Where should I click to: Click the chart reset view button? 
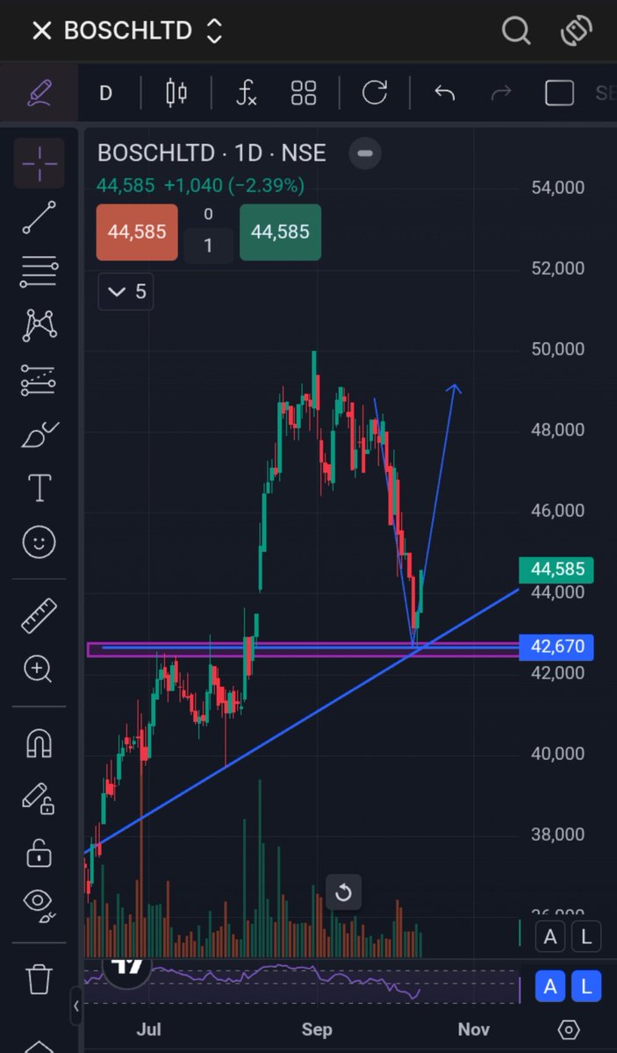[343, 893]
